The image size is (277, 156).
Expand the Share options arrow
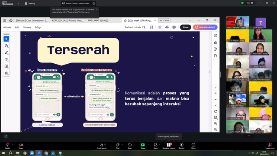click(x=148, y=145)
